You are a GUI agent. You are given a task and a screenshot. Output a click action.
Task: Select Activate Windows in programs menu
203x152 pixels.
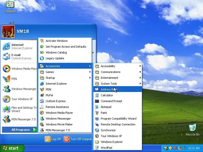pos(65,41)
